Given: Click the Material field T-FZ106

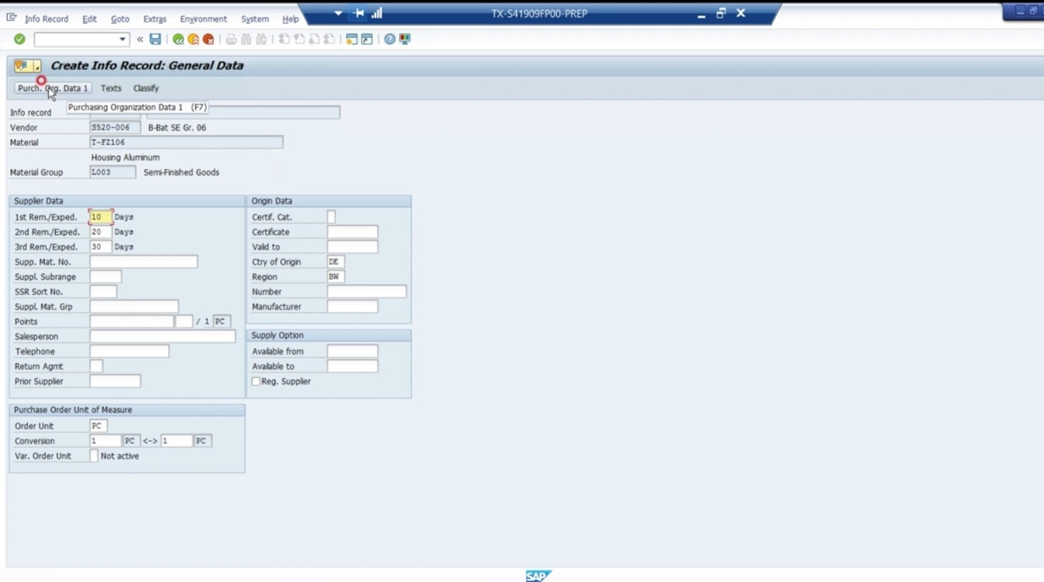Looking at the screenshot, I should point(186,143).
